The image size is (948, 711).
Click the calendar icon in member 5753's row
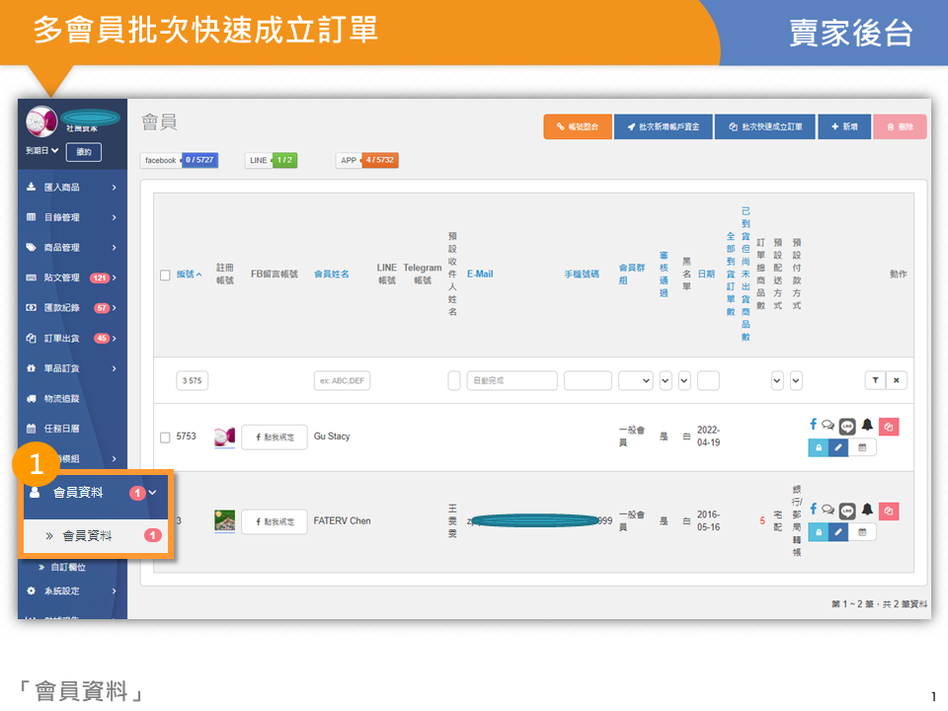[861, 447]
